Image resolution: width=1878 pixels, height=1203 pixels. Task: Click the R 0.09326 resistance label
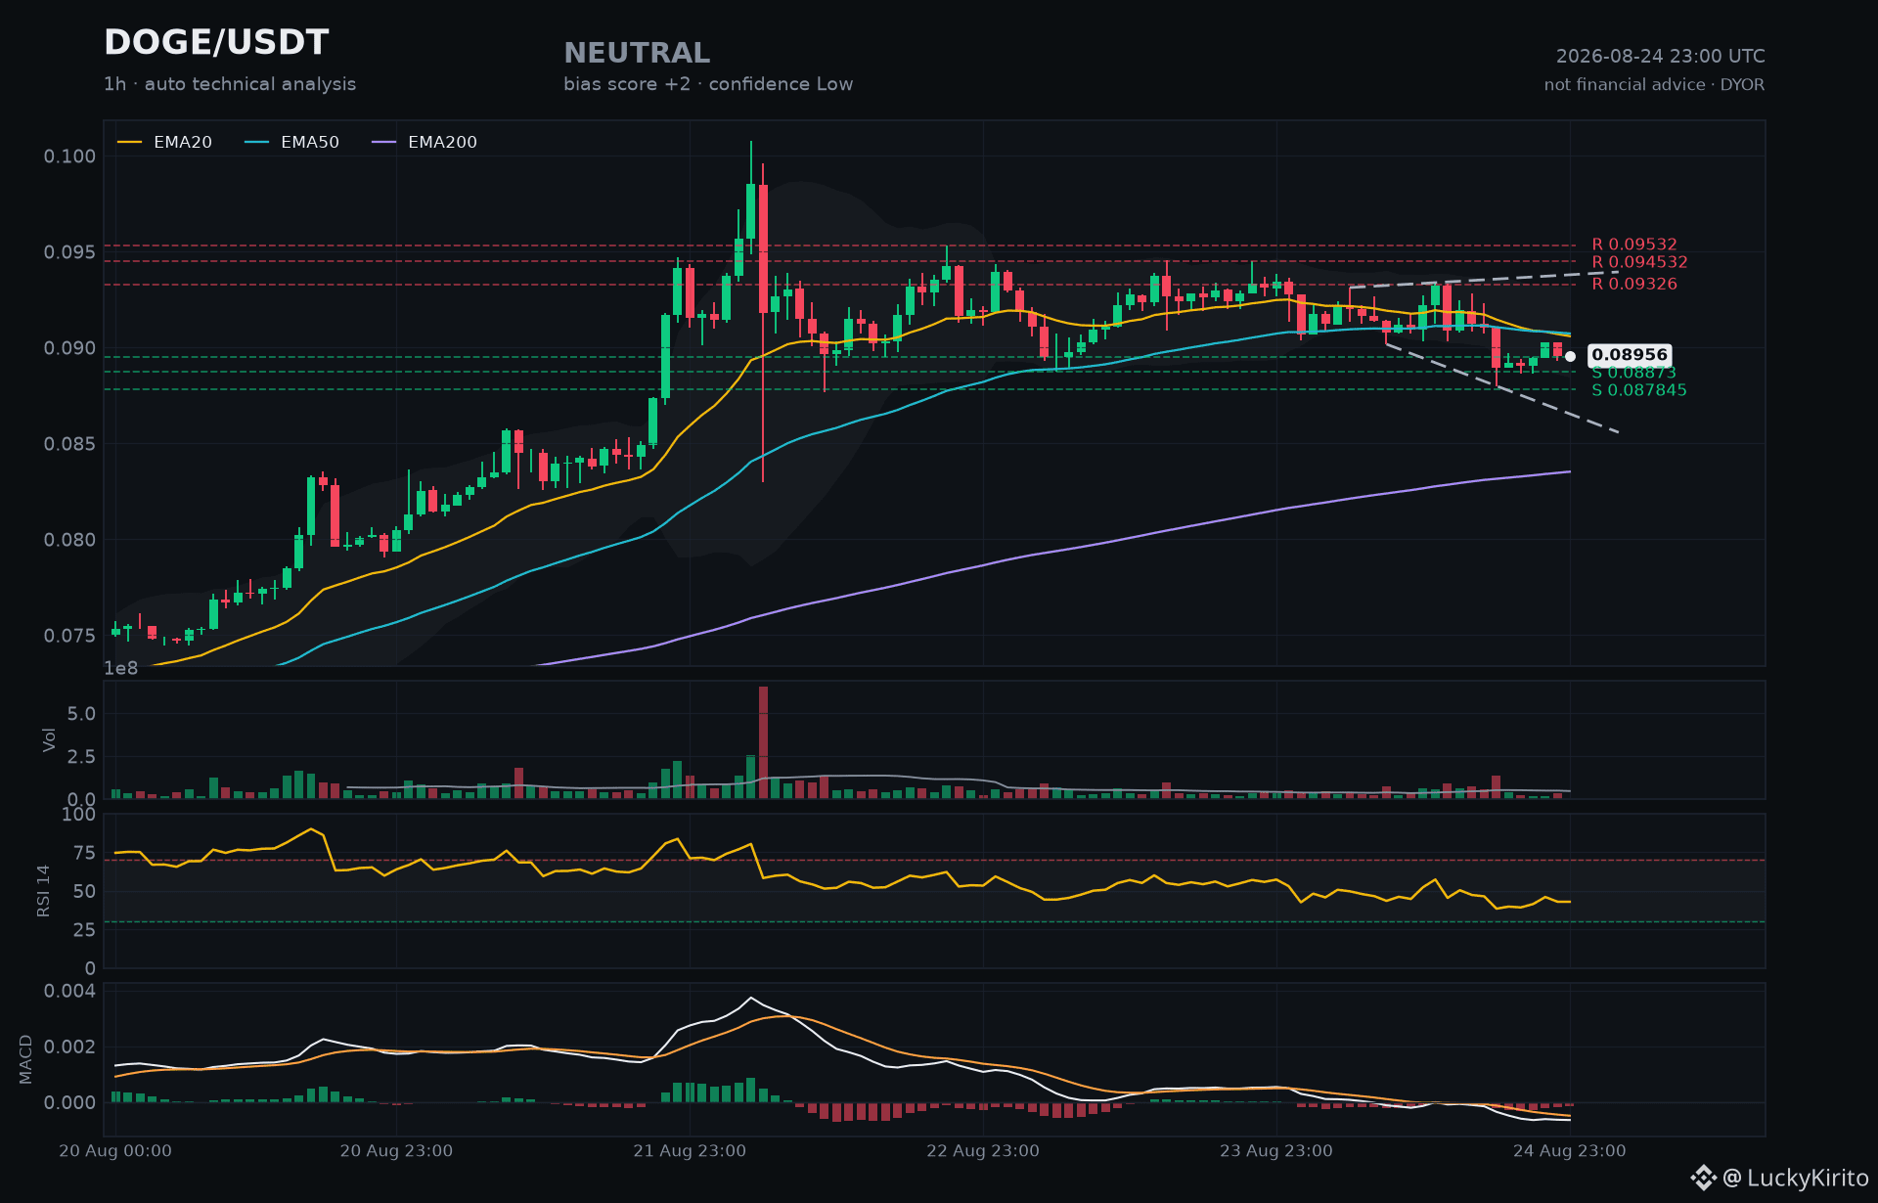[x=1634, y=284]
